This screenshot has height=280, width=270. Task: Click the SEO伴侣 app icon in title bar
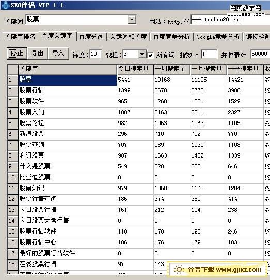click(5, 5)
